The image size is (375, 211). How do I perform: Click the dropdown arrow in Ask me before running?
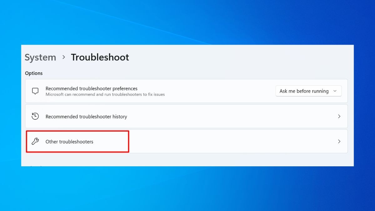(335, 91)
